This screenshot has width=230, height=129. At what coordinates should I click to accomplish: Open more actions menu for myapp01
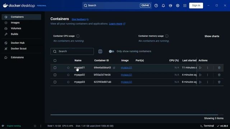pyautogui.click(x=207, y=68)
